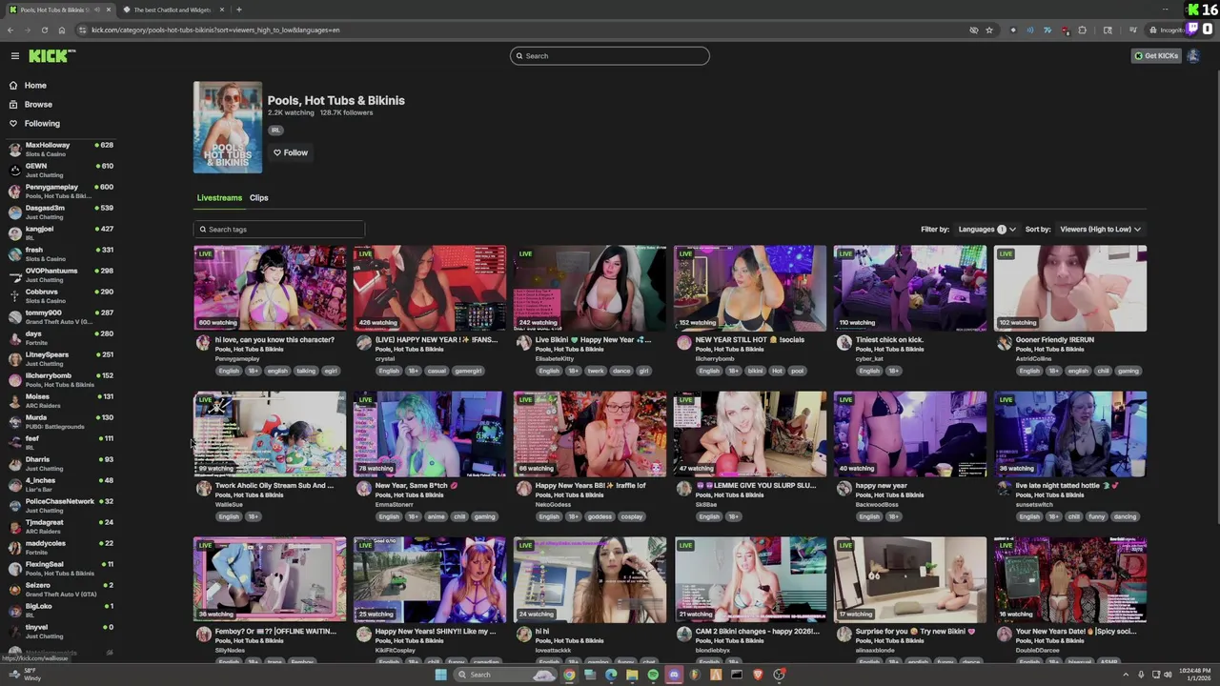Open the Kick hamburger sidebar menu
1220x686 pixels.
[15, 56]
